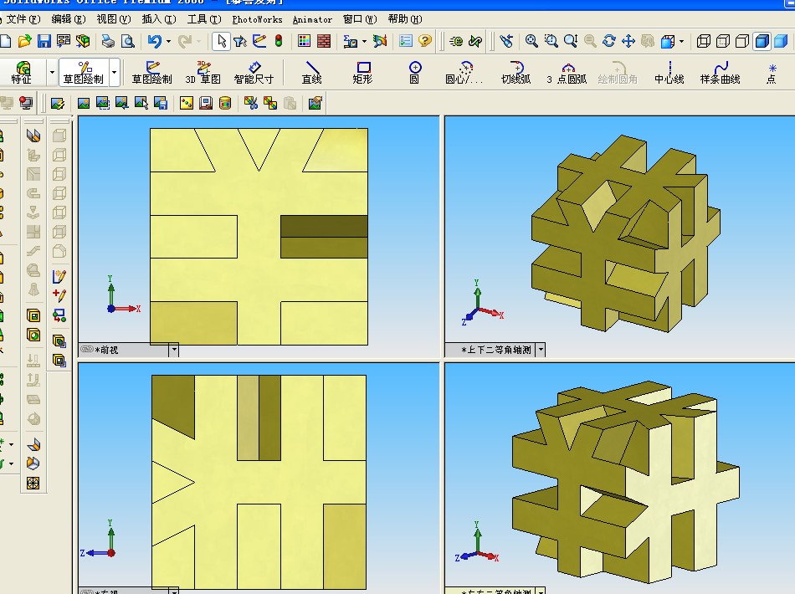
Task: Click the 特征 (Features) toolbar button
Action: coord(22,73)
